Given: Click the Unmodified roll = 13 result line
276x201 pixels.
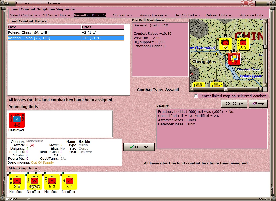Looking at the screenshot, I should pyautogui.click(x=188, y=116).
